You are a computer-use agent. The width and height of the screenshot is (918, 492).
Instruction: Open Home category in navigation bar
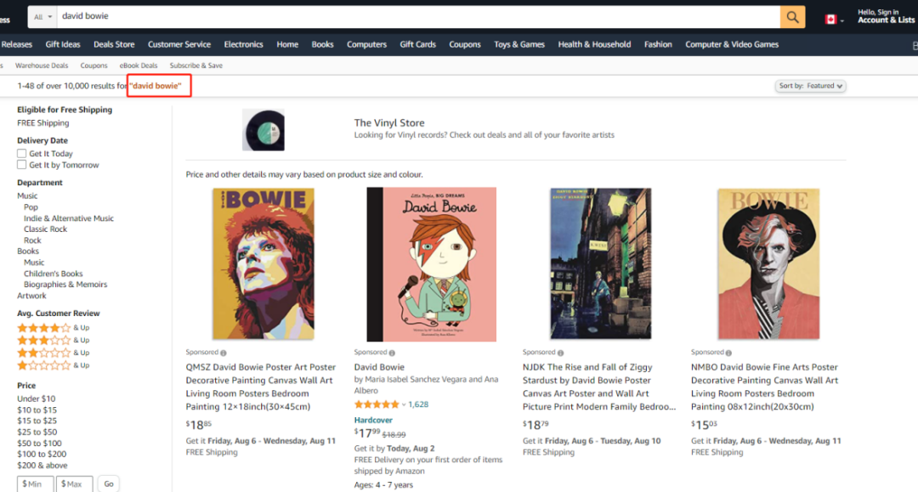287,44
